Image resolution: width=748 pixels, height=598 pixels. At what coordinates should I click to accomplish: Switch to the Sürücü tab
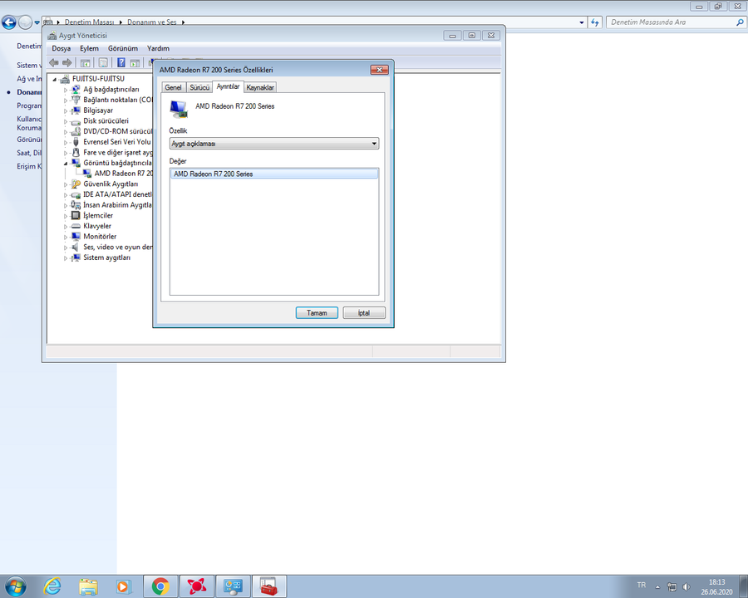tap(199, 87)
